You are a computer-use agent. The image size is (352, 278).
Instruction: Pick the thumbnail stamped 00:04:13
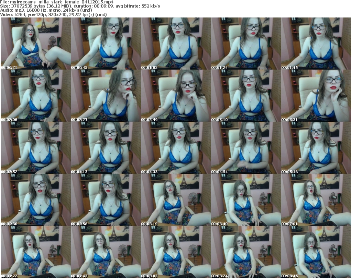[106, 148]
